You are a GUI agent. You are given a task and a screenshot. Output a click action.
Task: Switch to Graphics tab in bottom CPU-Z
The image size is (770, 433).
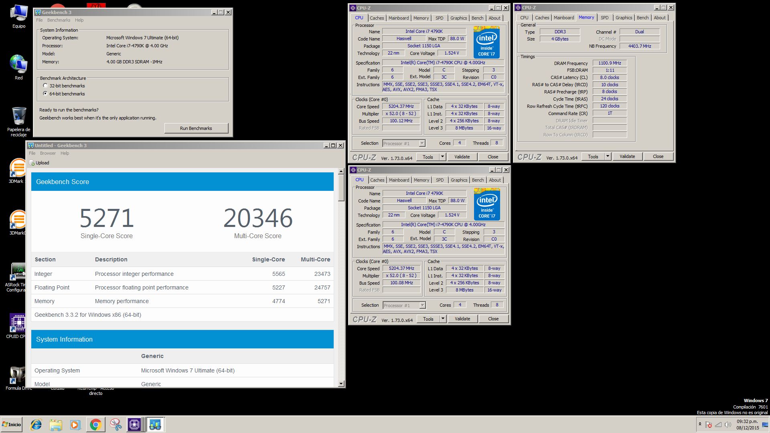point(459,180)
